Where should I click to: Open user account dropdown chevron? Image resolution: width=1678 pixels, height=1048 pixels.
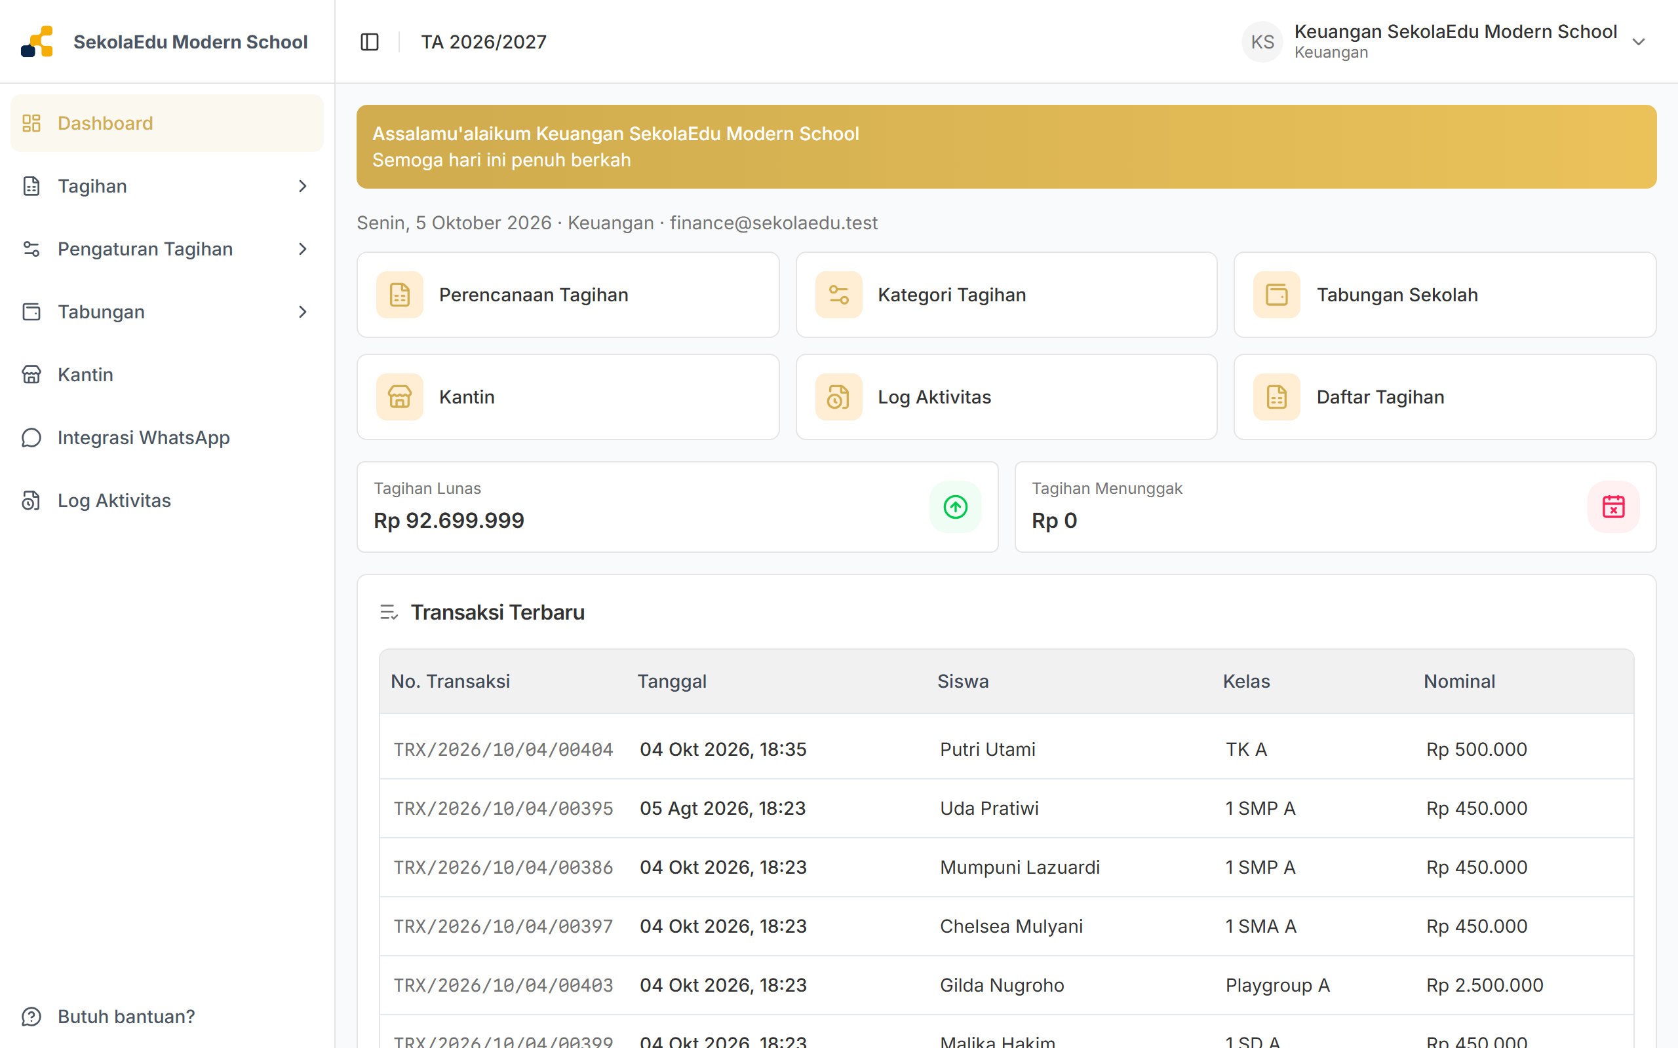tap(1639, 41)
